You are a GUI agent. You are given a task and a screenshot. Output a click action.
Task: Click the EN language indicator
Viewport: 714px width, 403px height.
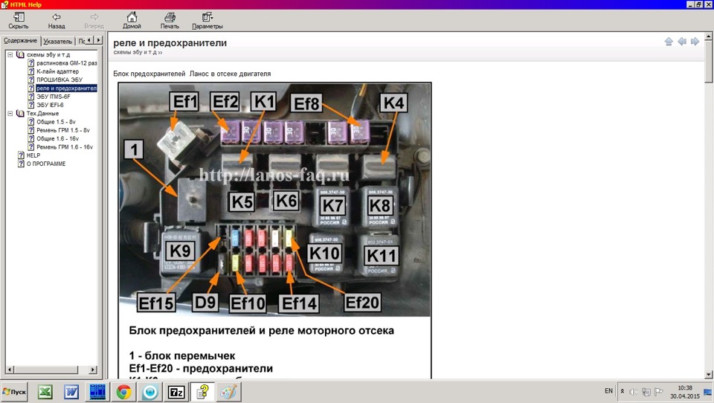(x=609, y=391)
